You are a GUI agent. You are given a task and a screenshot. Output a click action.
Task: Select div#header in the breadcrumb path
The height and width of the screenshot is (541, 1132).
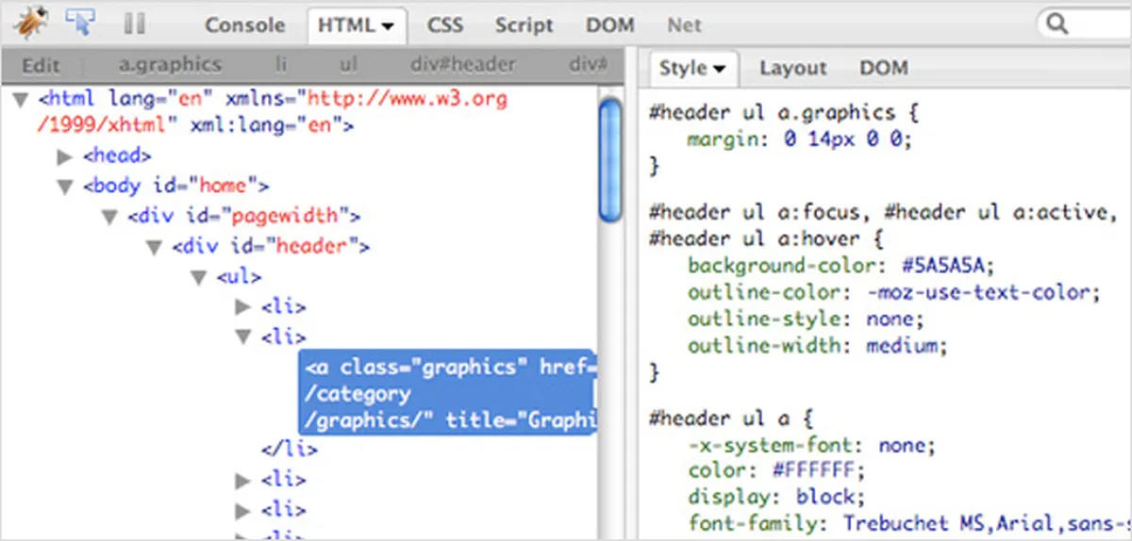(463, 65)
